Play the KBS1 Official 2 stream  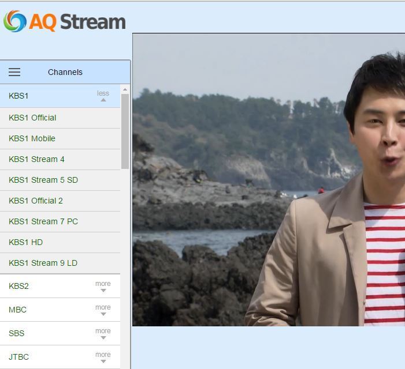click(60, 201)
